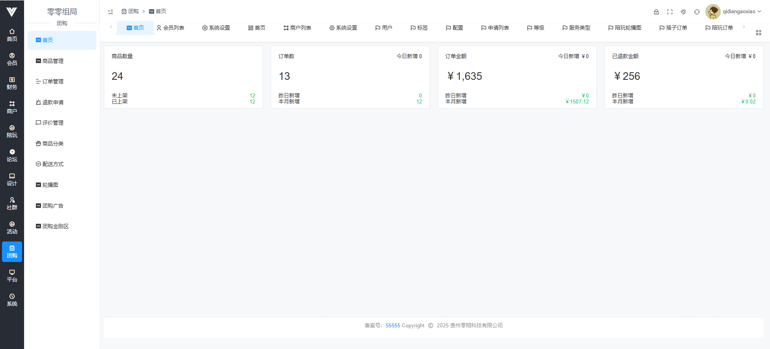Collapse the sidebar menu icon
The width and height of the screenshot is (770, 349).
click(x=111, y=12)
